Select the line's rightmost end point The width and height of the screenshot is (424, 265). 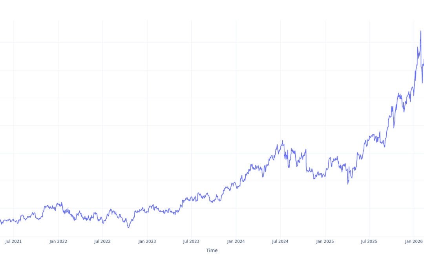click(424, 60)
